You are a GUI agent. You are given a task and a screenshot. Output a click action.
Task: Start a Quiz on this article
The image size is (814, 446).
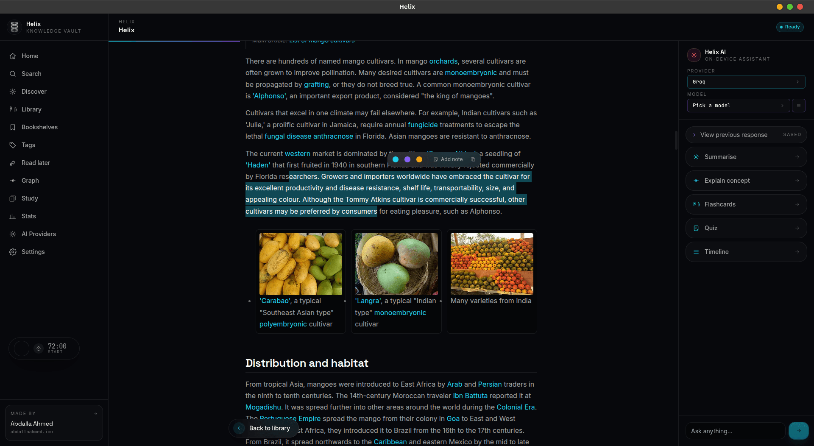pos(746,228)
